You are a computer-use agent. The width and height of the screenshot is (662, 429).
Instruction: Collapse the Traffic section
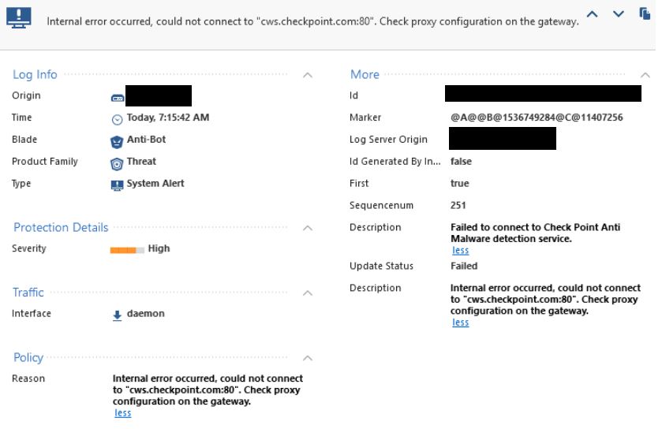pyautogui.click(x=308, y=293)
